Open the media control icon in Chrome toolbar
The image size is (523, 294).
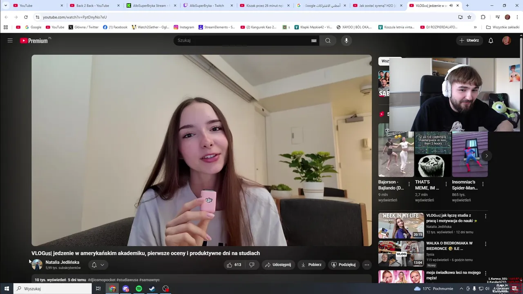pyautogui.click(x=497, y=17)
